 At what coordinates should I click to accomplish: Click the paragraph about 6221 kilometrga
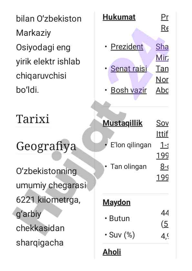pos(51,207)
